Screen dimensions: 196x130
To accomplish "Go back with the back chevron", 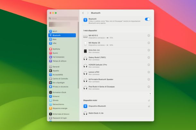I will click(x=83, y=13).
